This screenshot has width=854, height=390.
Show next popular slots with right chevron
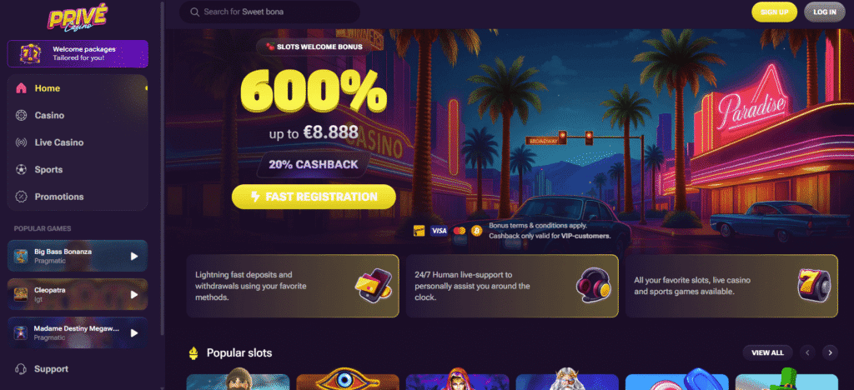pyautogui.click(x=830, y=353)
